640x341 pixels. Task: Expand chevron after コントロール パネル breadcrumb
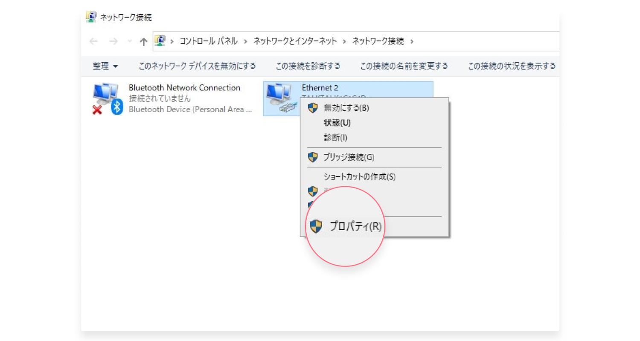click(x=246, y=41)
